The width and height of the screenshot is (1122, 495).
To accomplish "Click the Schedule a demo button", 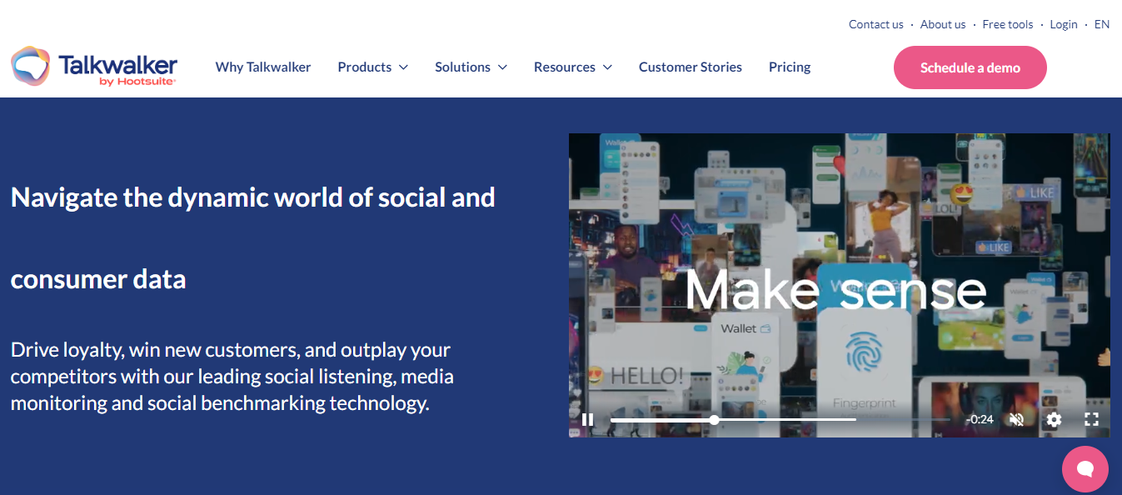I will 970,67.
